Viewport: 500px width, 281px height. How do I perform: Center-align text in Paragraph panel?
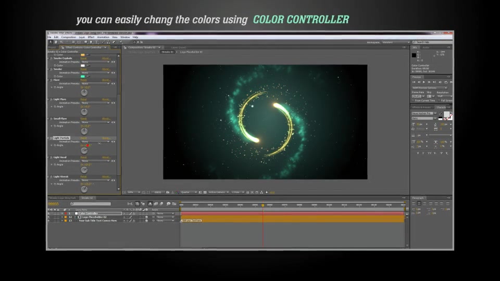[x=419, y=203]
